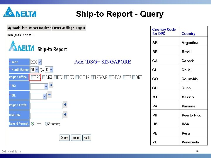Open the end month dropdown showing 12
Viewport: 211px width, 158px height.
(x=49, y=70)
